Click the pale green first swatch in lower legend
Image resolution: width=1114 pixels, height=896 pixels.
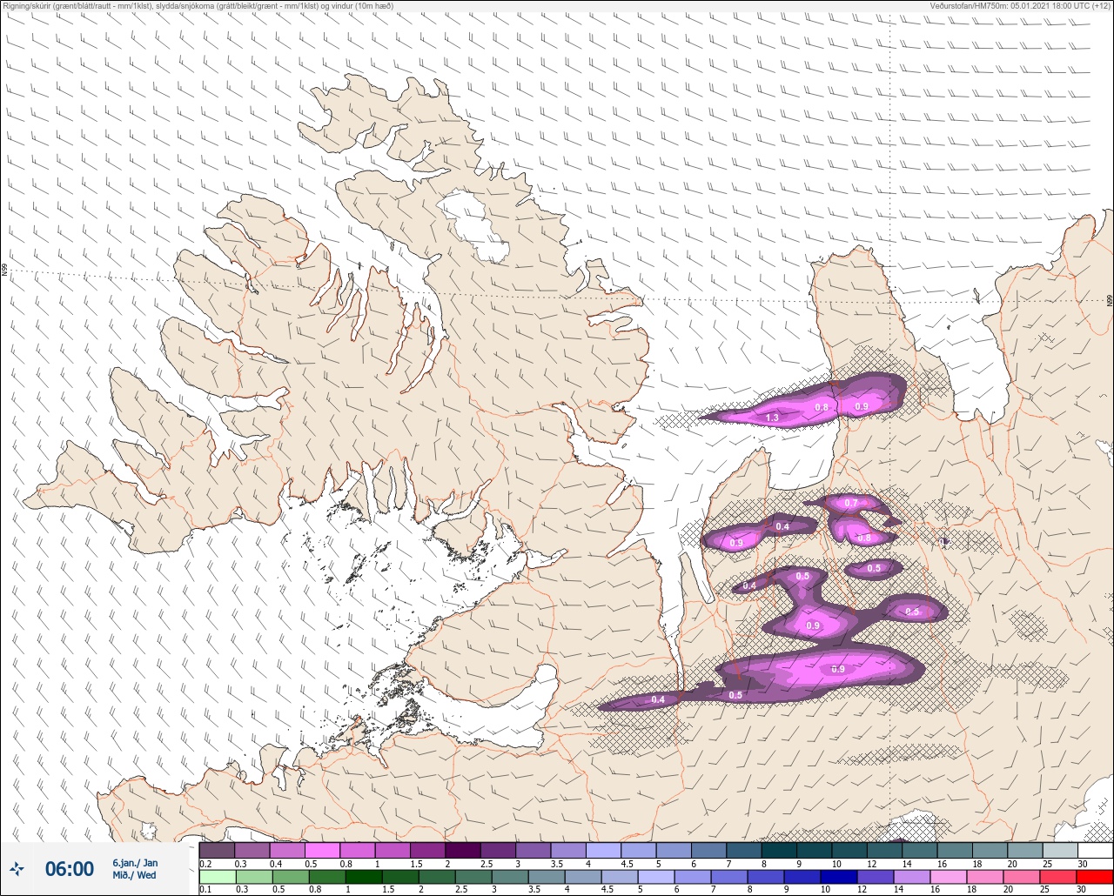(x=217, y=877)
